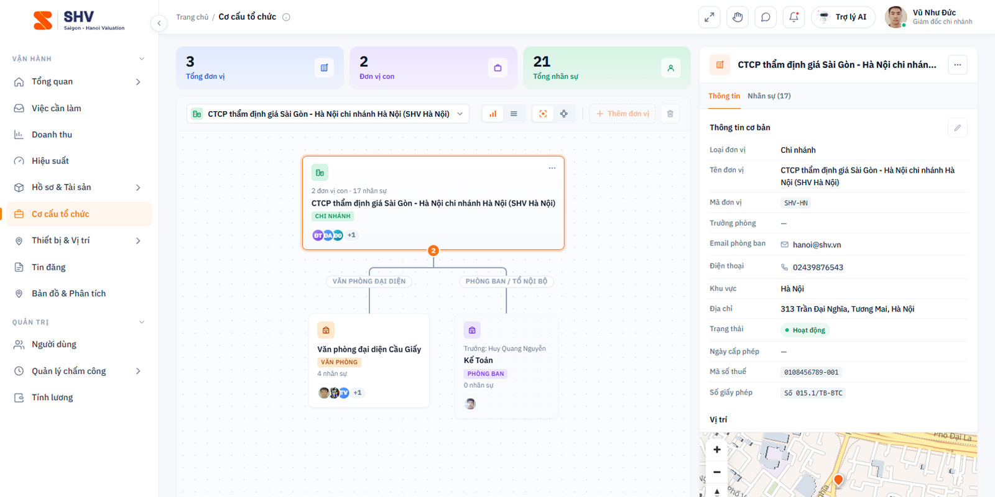Click the Tổng nhân sự person icon
Viewport: 995px width, 497px height.
tap(671, 68)
